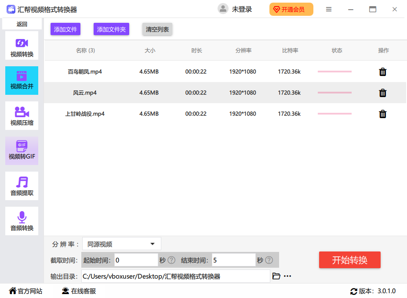Click the trash icon for 风云.mp4
Screen dimensions: 407x298
tap(382, 93)
